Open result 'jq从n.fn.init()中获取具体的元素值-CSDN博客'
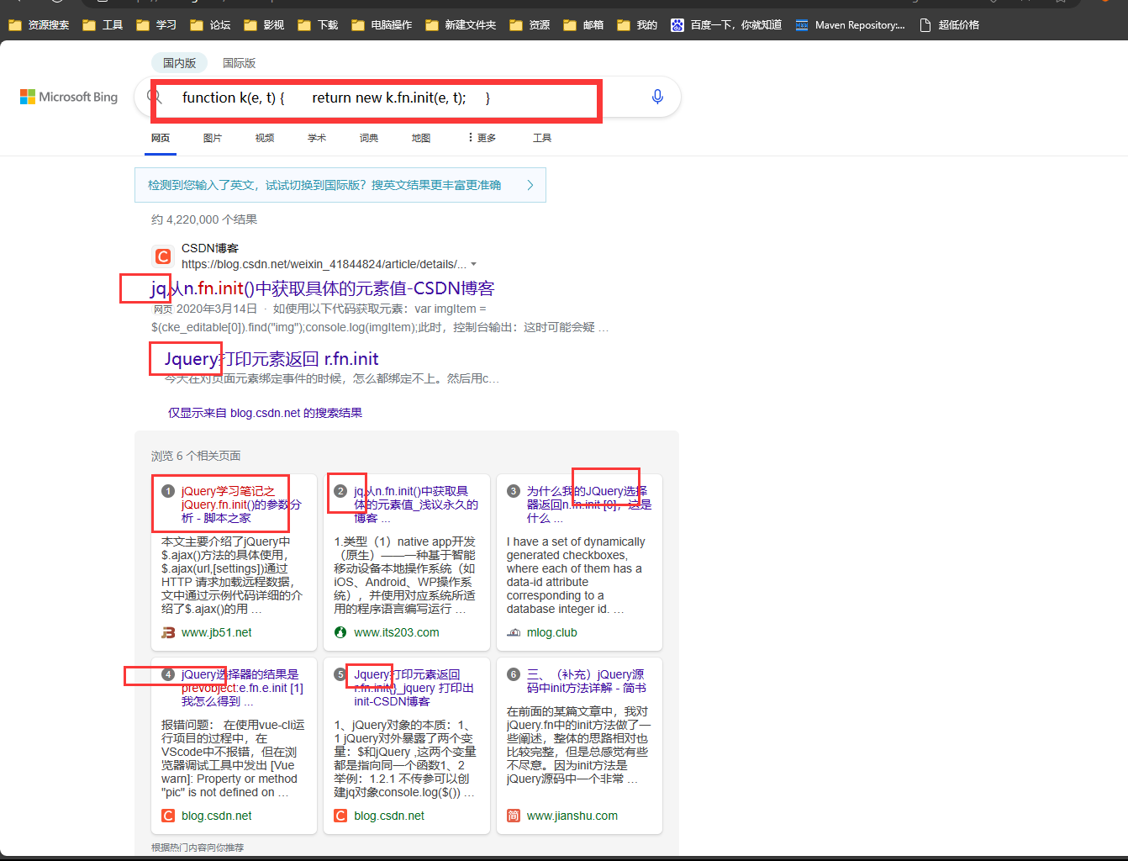The width and height of the screenshot is (1128, 861). [323, 288]
